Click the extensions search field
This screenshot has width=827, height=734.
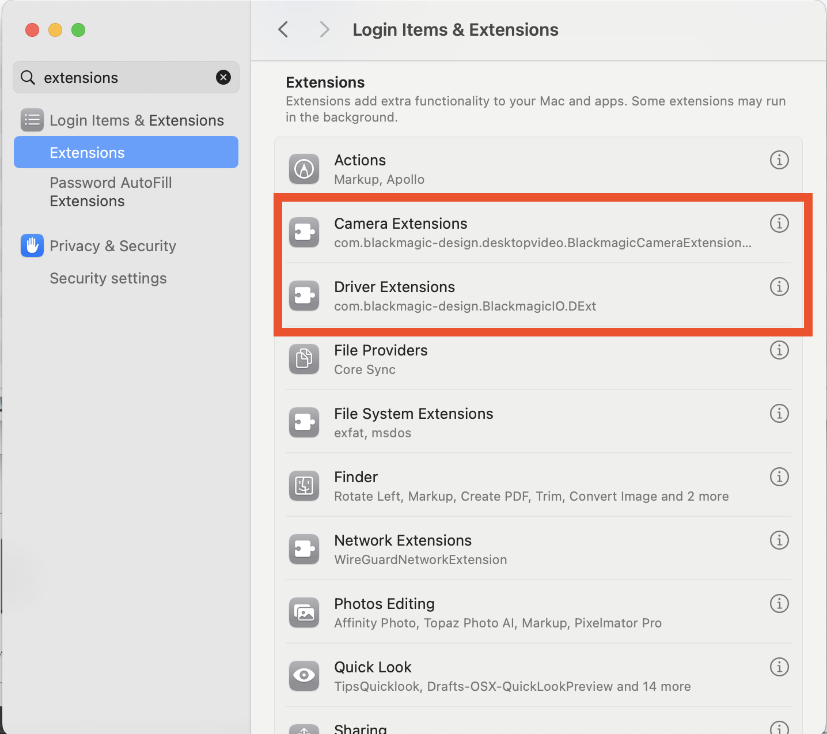[126, 77]
